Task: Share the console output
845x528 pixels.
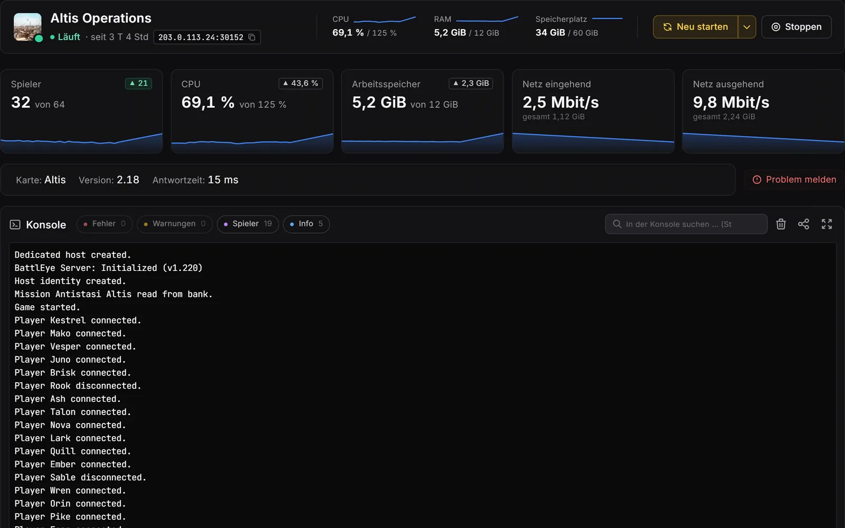Action: [x=803, y=224]
